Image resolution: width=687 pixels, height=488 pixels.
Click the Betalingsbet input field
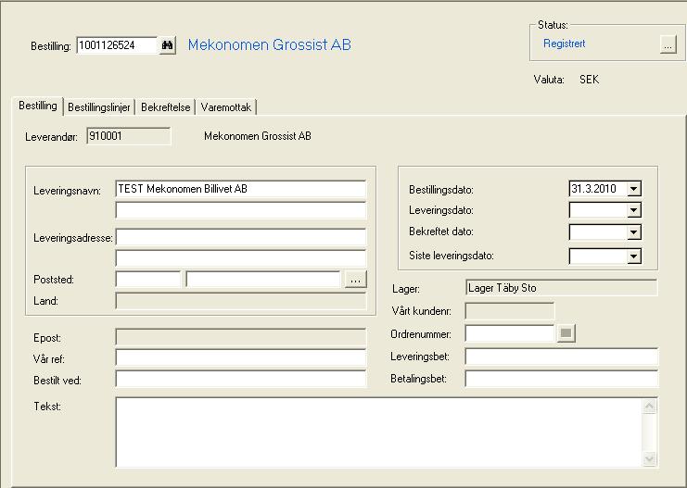pos(561,379)
